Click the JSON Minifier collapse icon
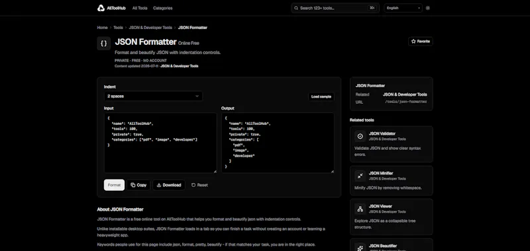The height and width of the screenshot is (251, 530). click(x=360, y=176)
